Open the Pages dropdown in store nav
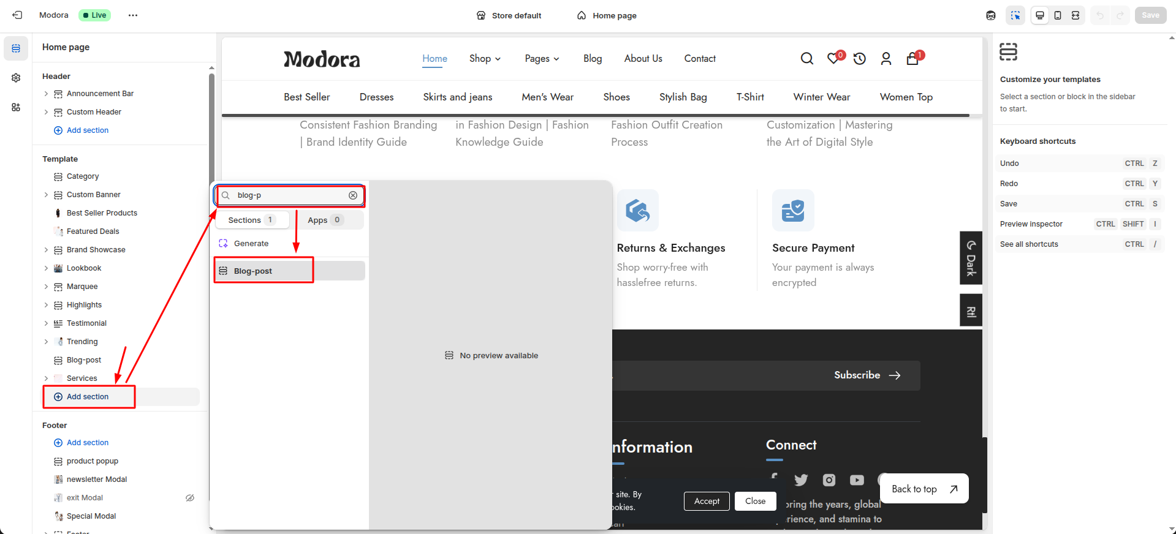 tap(542, 58)
